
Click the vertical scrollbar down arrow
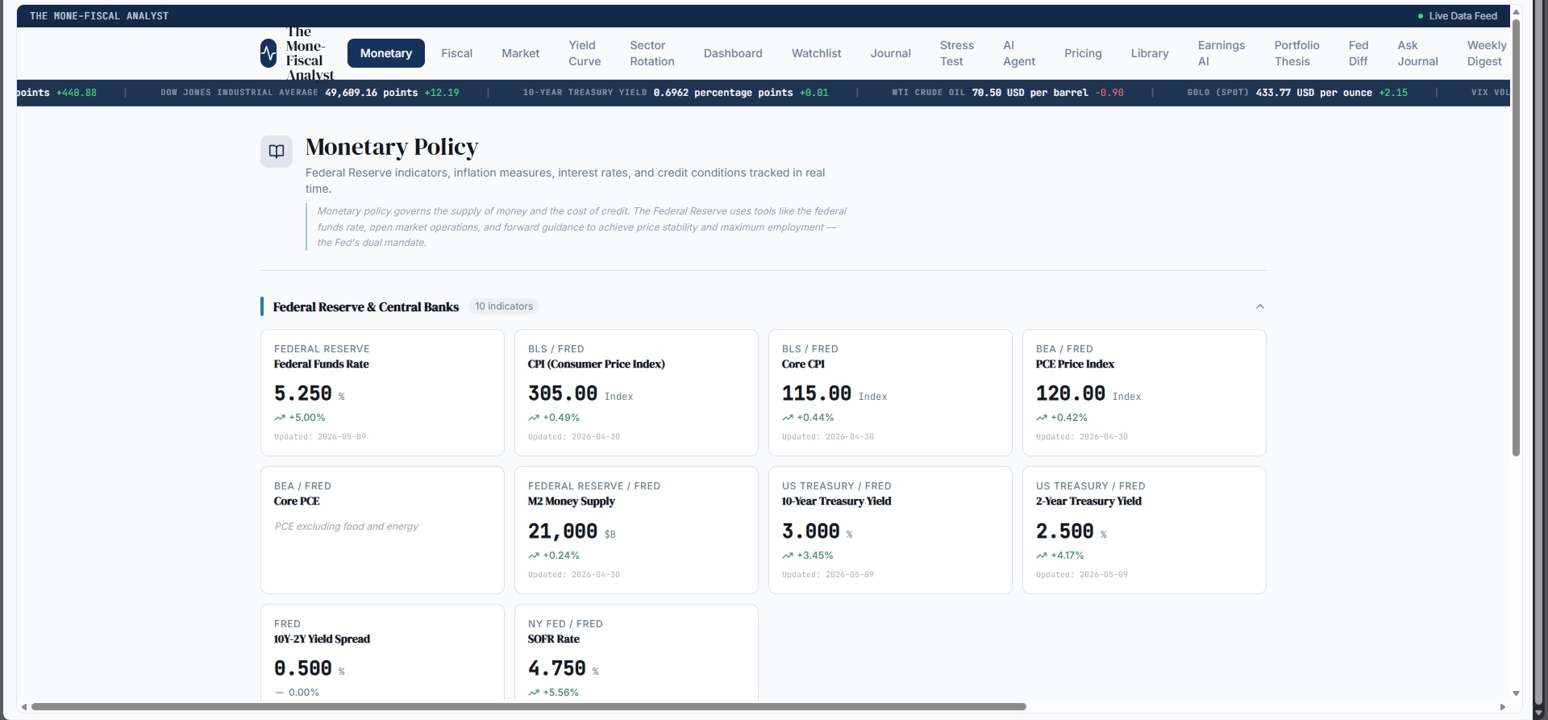tap(1516, 693)
